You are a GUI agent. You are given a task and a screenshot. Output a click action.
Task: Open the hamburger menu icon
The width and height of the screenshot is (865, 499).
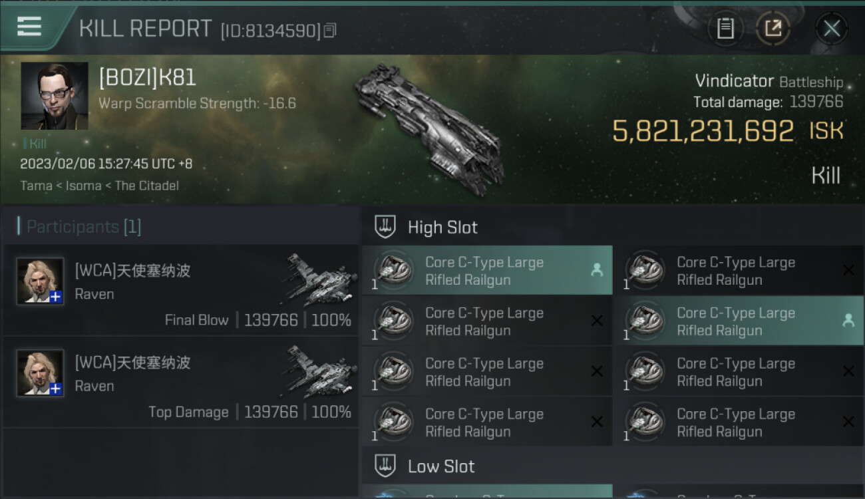pos(29,27)
